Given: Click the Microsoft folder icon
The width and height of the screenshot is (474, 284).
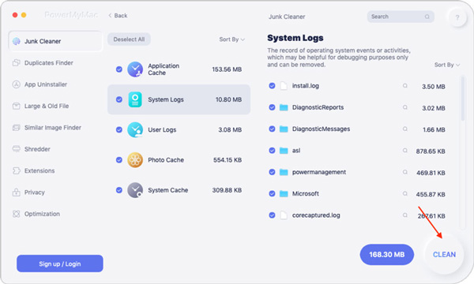Looking at the screenshot, I should 284,194.
